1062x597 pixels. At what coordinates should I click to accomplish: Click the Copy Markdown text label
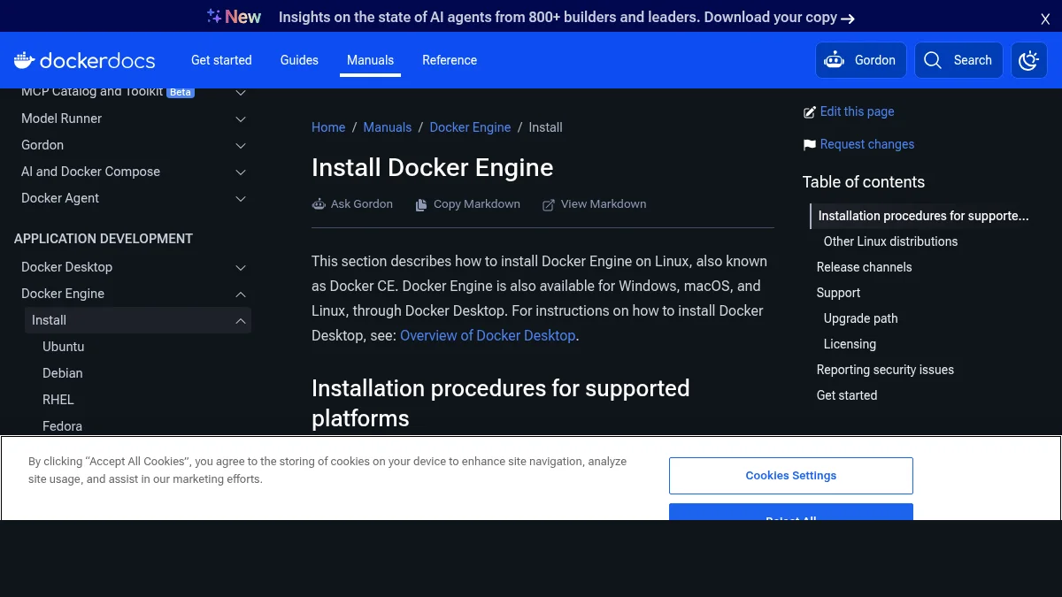point(477,204)
